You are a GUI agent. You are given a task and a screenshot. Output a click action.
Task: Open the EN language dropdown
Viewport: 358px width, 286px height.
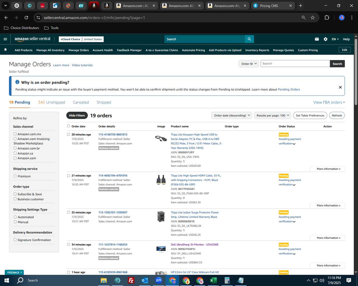(x=335, y=39)
